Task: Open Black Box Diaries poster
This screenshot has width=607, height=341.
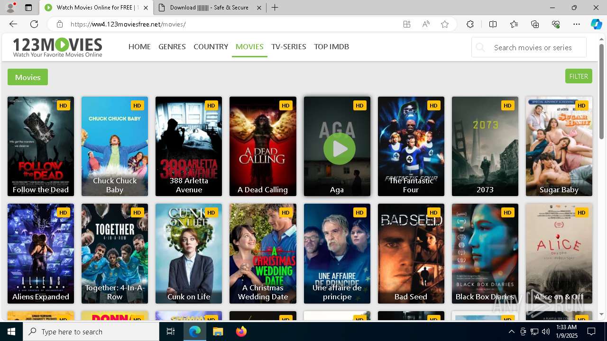Action: (x=485, y=253)
